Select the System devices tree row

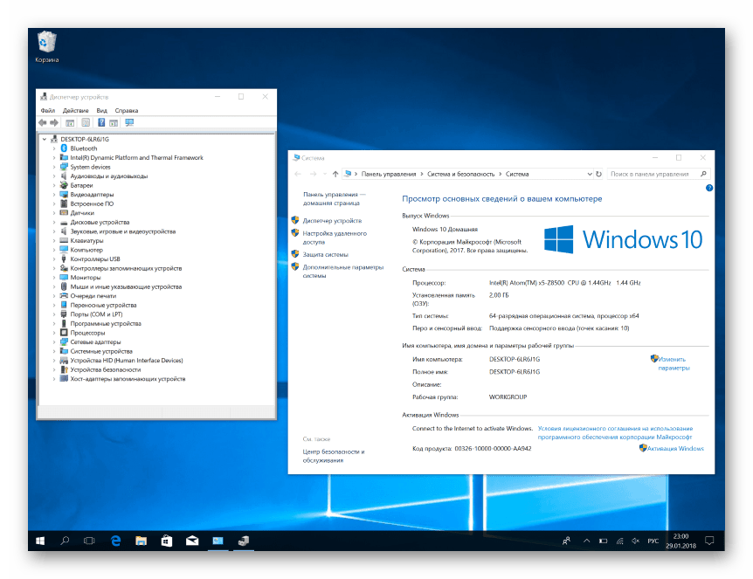click(90, 167)
